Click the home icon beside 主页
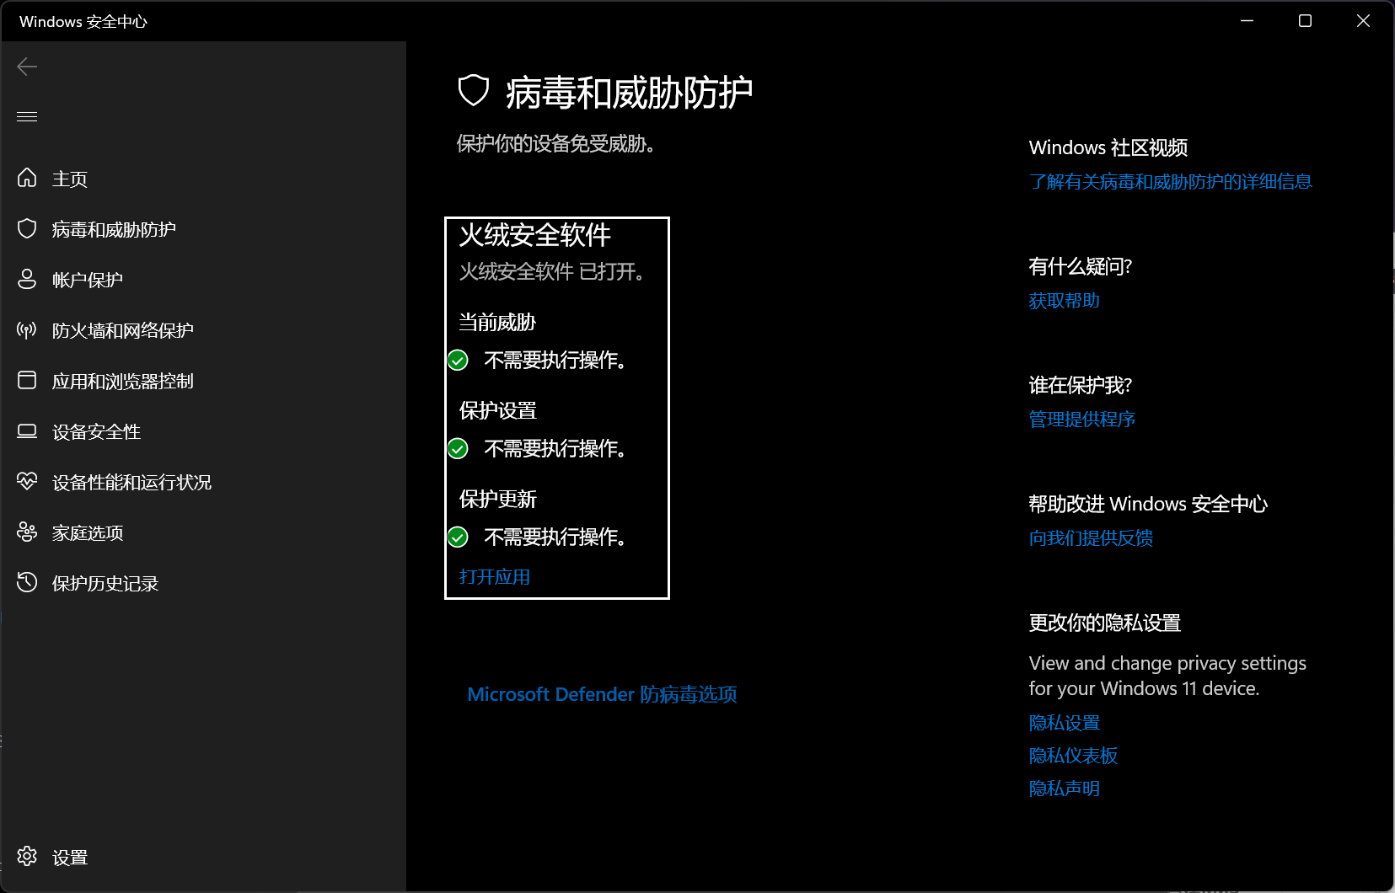The width and height of the screenshot is (1395, 893). (27, 178)
